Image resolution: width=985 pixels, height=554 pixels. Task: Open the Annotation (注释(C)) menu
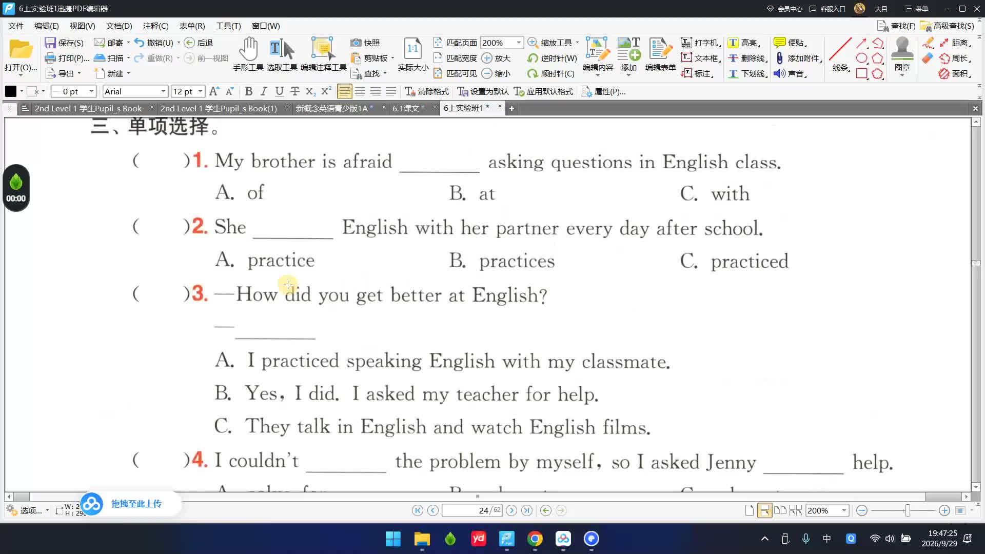[155, 26]
